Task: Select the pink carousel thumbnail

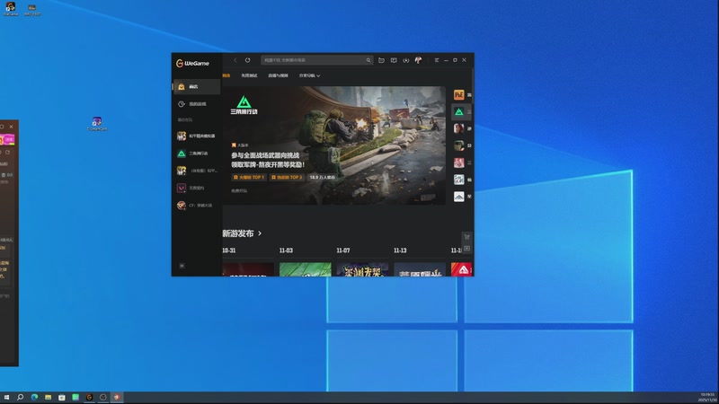Action: pos(459,162)
